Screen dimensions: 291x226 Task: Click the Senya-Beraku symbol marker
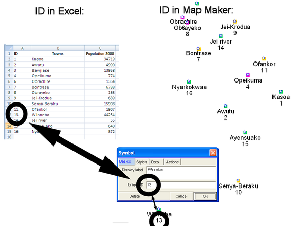238,180
